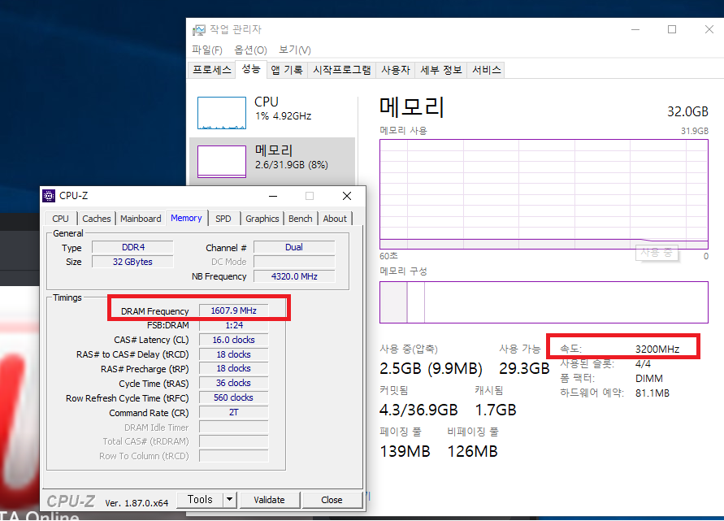The width and height of the screenshot is (724, 521).
Task: Open the Tools dropdown arrow in CPU-Z
Action: (229, 500)
